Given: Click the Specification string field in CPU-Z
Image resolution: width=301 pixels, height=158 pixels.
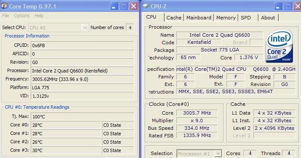Looking at the screenshot, I should [x=236, y=69].
